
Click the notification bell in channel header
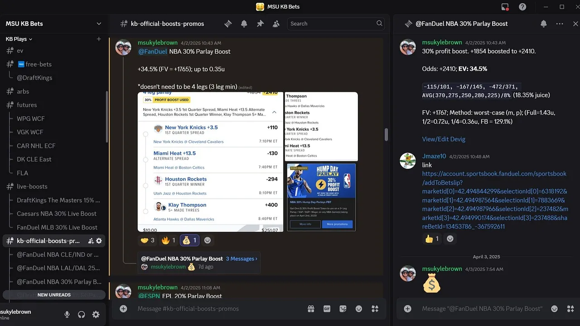point(244,24)
